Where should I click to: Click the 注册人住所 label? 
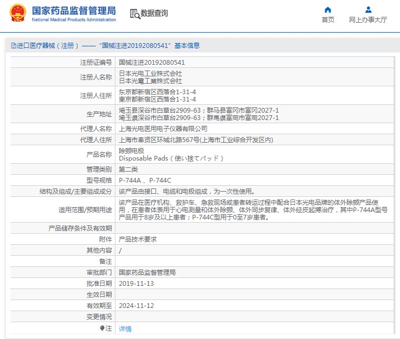click(96, 96)
